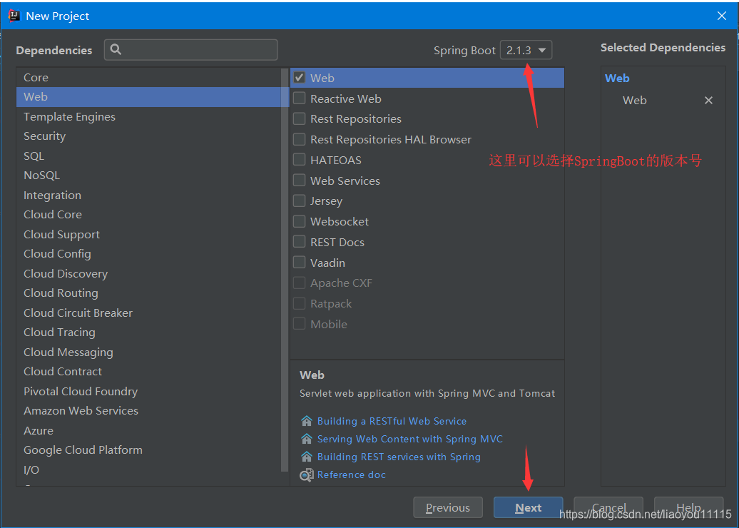Select Cloud Circuit Breaker category
Image resolution: width=739 pixels, height=528 pixels.
148,313
